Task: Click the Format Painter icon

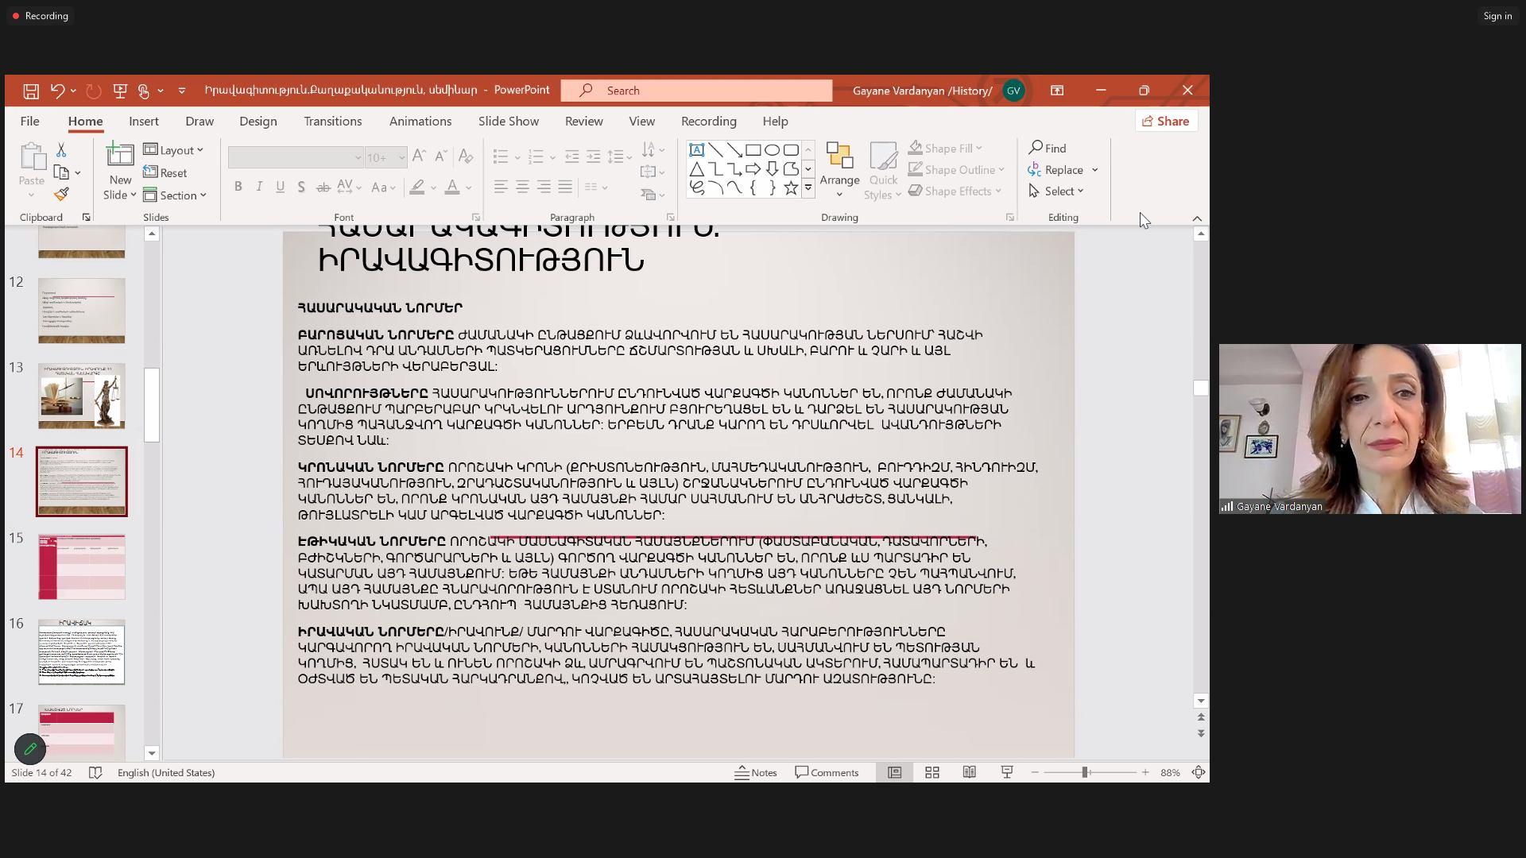Action: (x=62, y=195)
